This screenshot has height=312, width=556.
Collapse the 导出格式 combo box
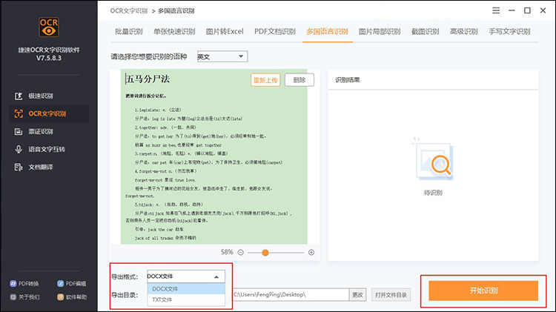[186, 276]
